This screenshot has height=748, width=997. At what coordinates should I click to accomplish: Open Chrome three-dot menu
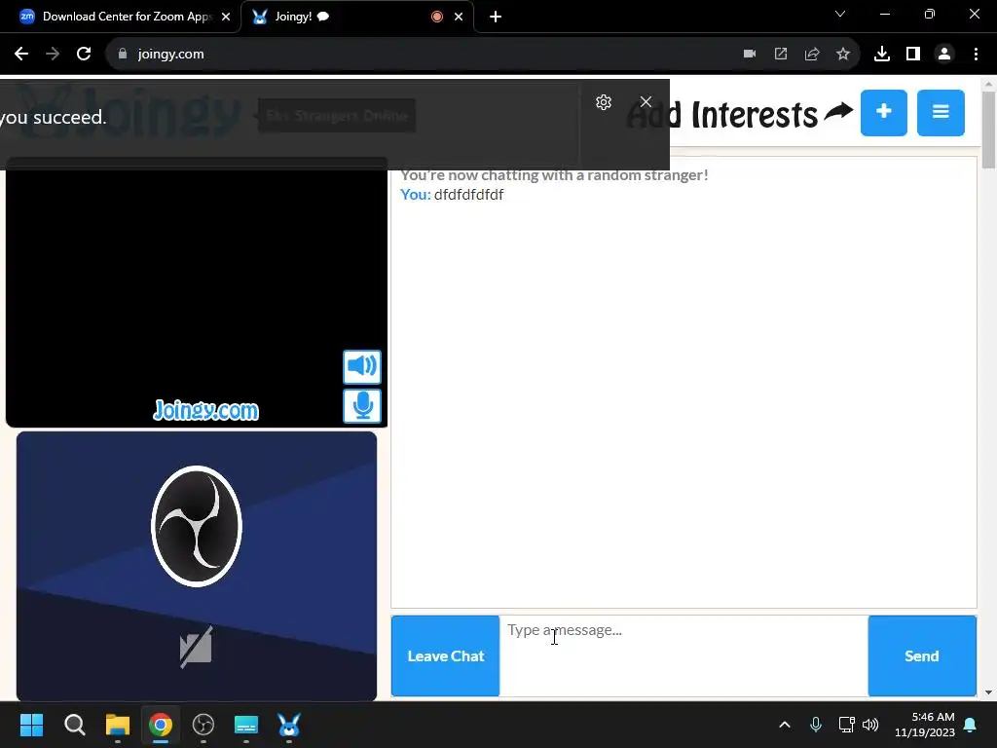[x=976, y=55]
